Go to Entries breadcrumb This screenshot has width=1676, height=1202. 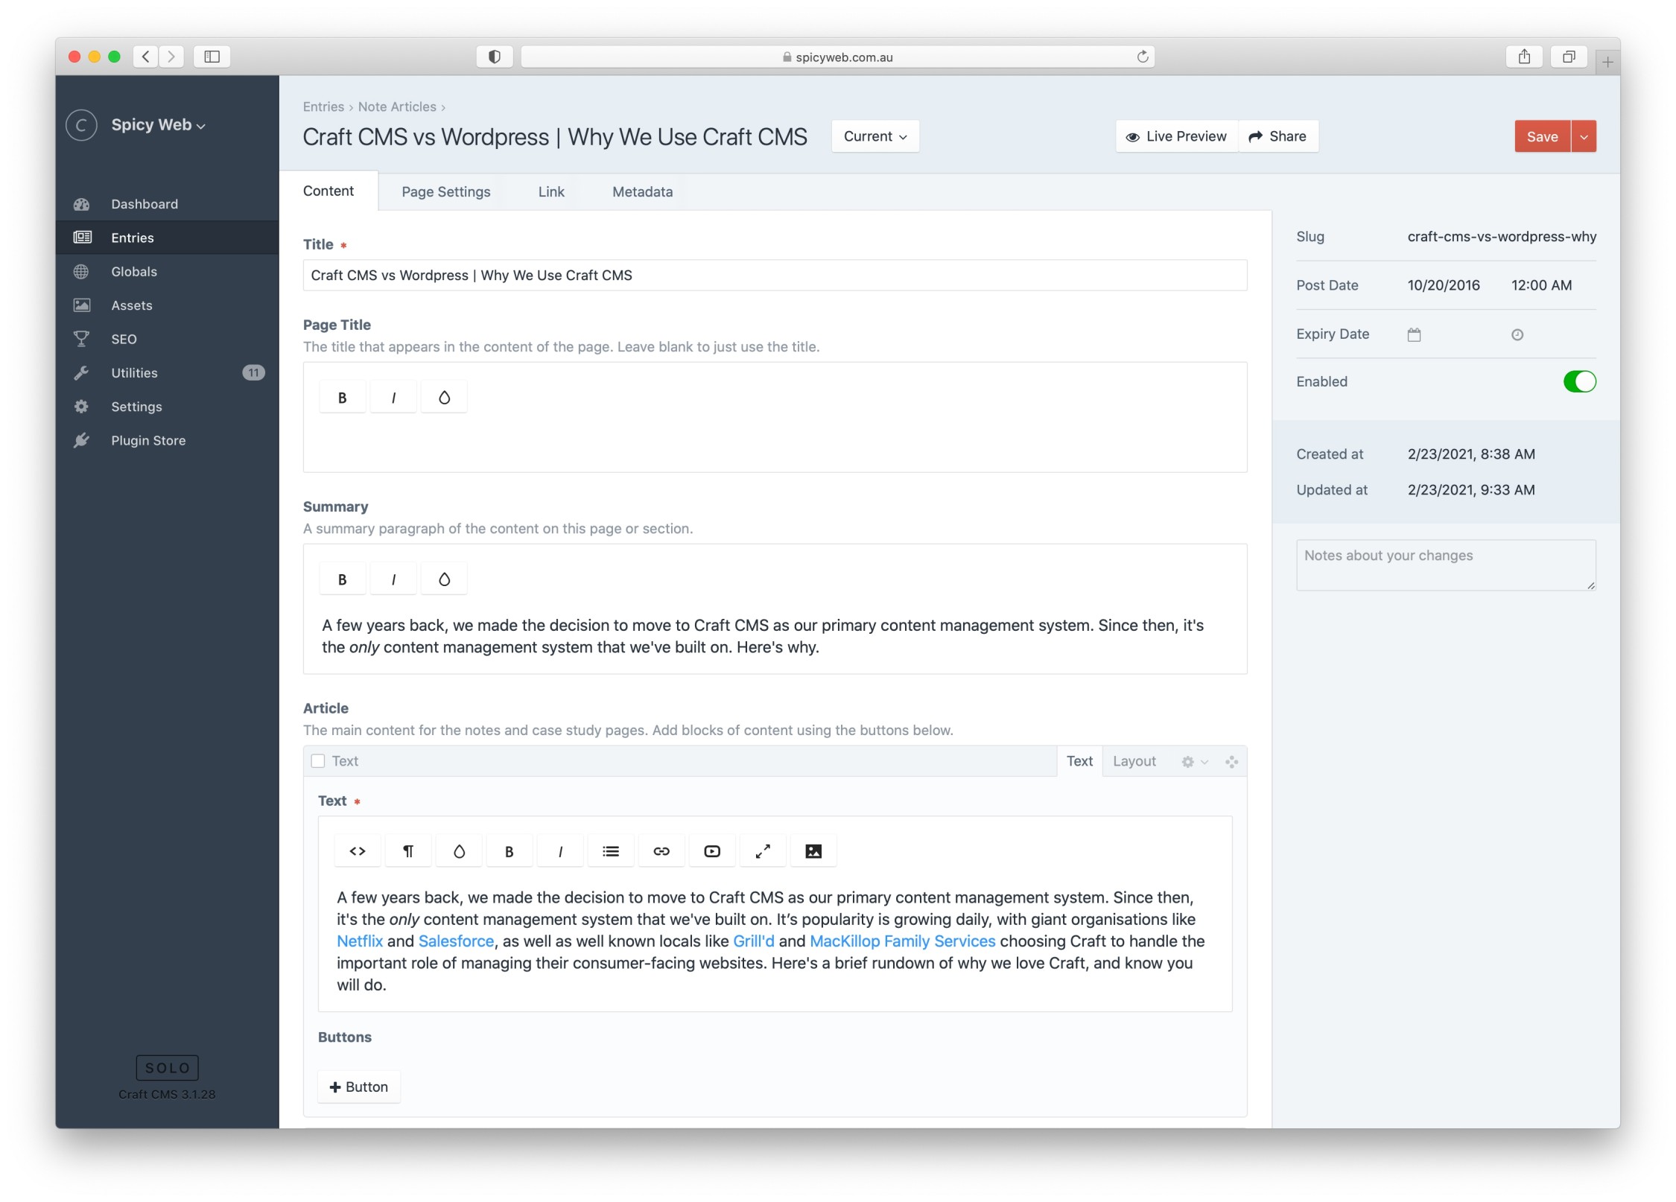pos(323,106)
